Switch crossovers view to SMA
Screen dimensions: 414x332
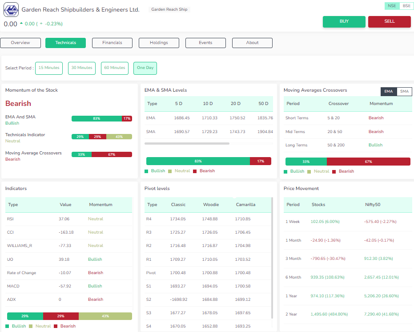click(x=404, y=92)
